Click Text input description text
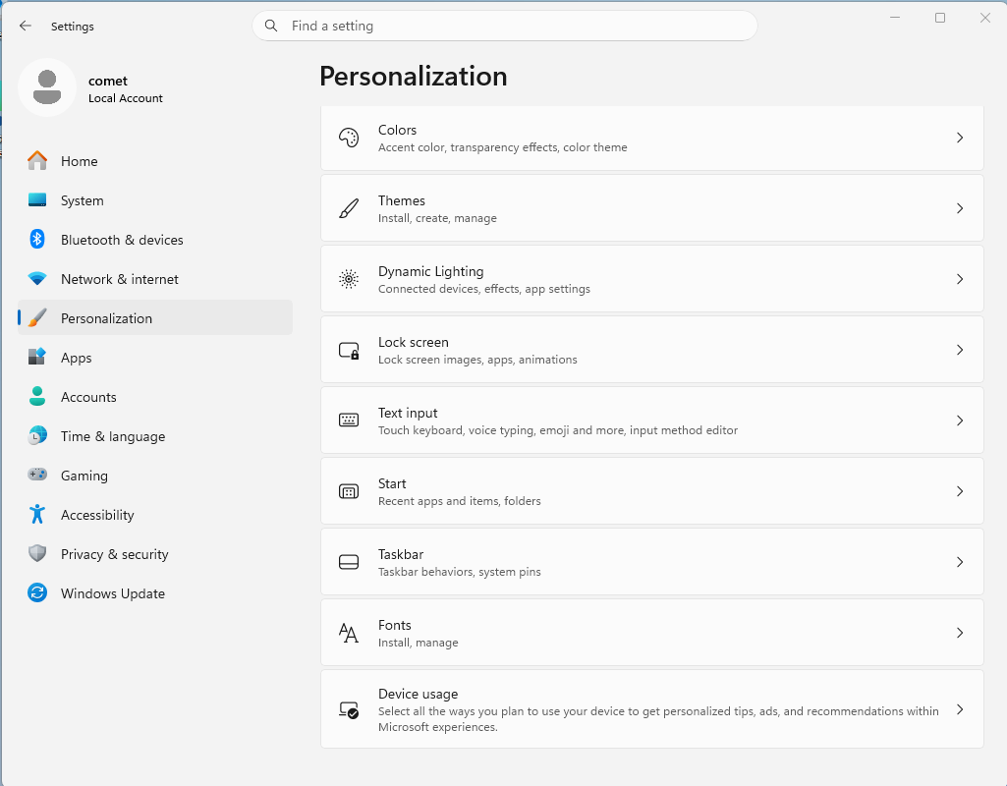 click(557, 430)
